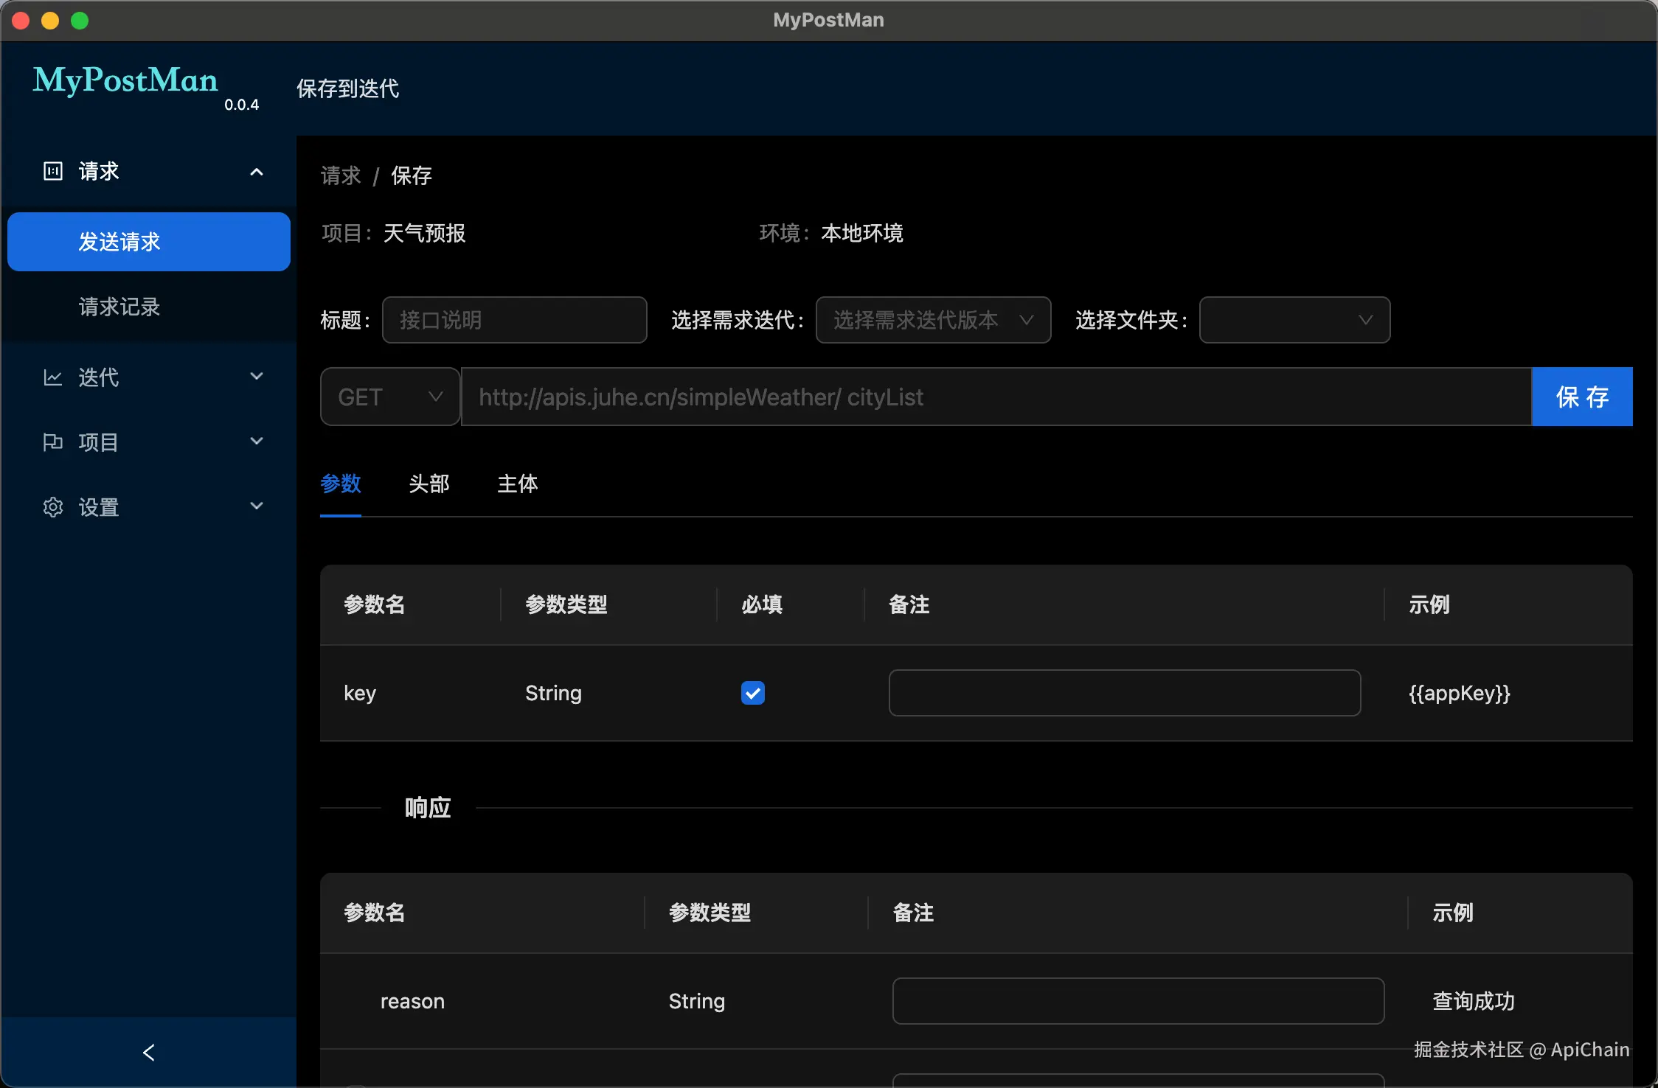Click the 保存 button

1582,397
